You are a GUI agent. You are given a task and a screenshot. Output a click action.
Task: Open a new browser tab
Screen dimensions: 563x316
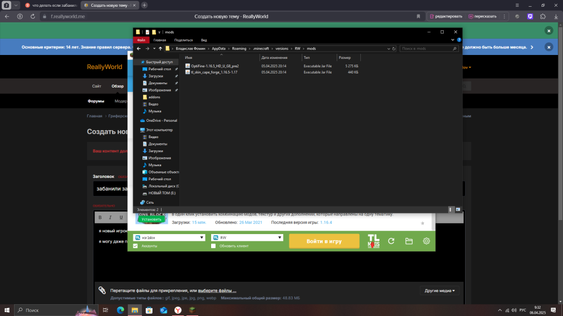pos(144,6)
